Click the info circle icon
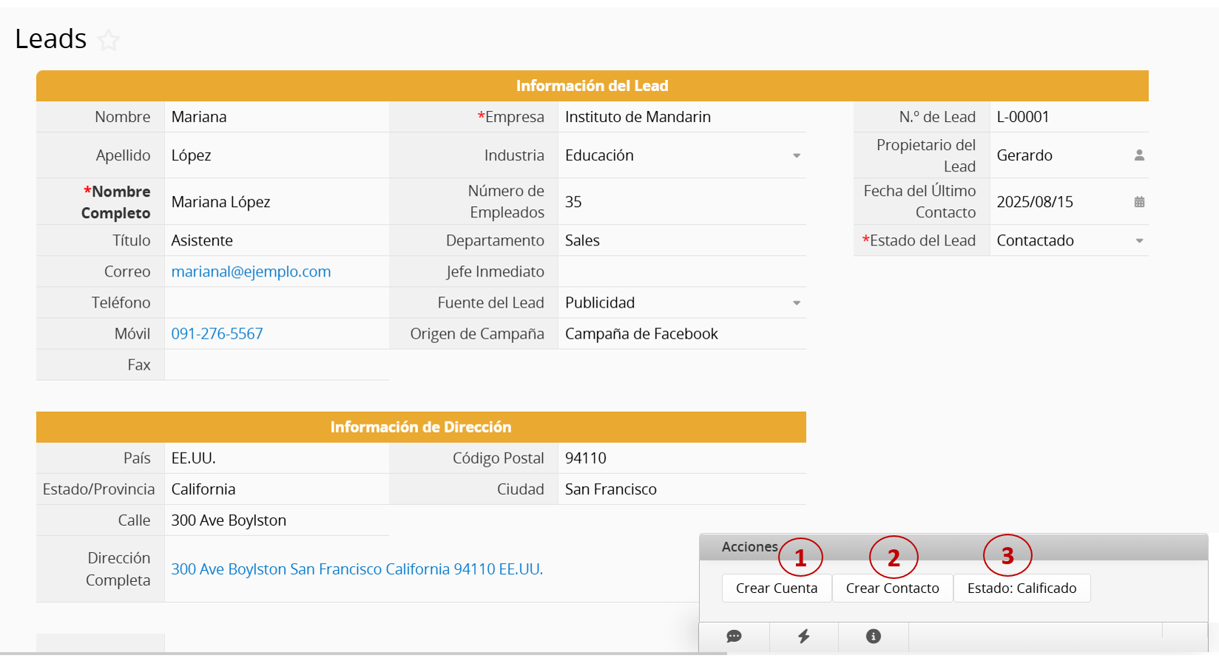This screenshot has width=1219, height=661. (x=873, y=637)
